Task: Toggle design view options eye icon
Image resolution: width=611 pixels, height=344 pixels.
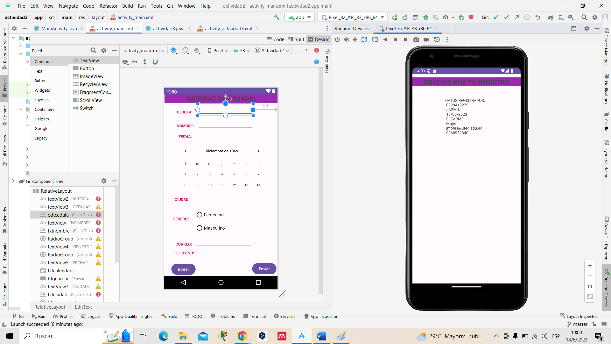Action: click(125, 62)
